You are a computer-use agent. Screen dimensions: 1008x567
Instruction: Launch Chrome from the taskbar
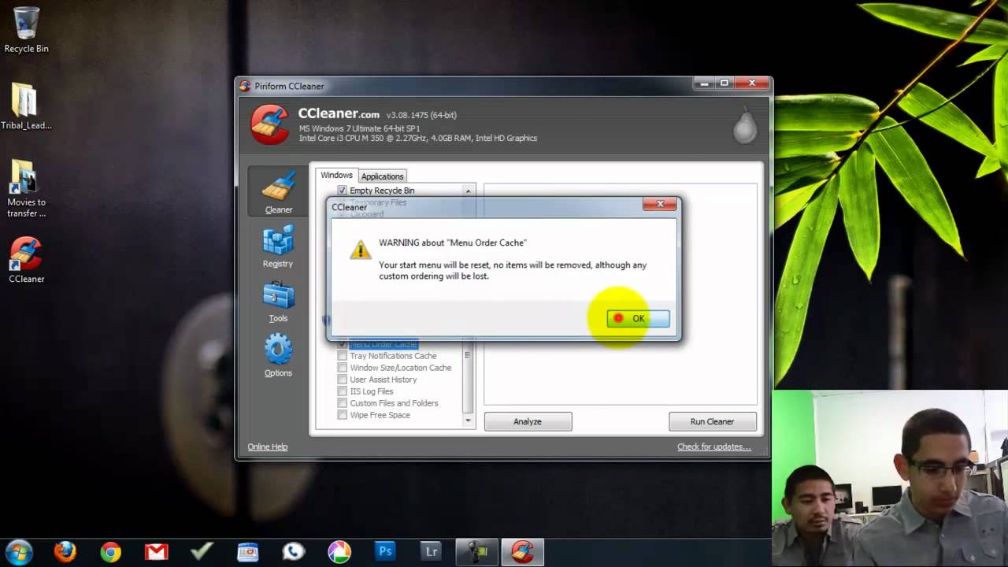click(x=110, y=551)
